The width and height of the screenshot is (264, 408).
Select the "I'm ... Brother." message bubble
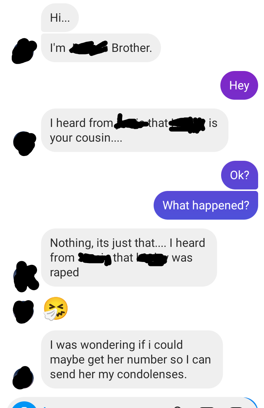[101, 48]
